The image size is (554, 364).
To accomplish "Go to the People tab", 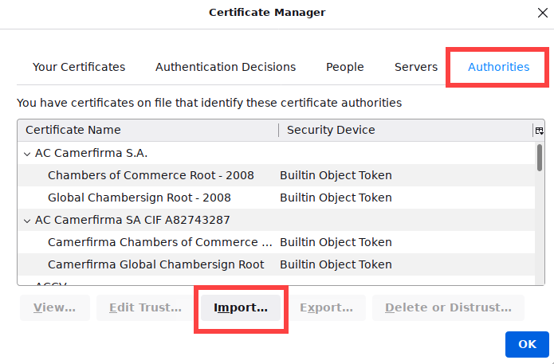I will (x=345, y=67).
